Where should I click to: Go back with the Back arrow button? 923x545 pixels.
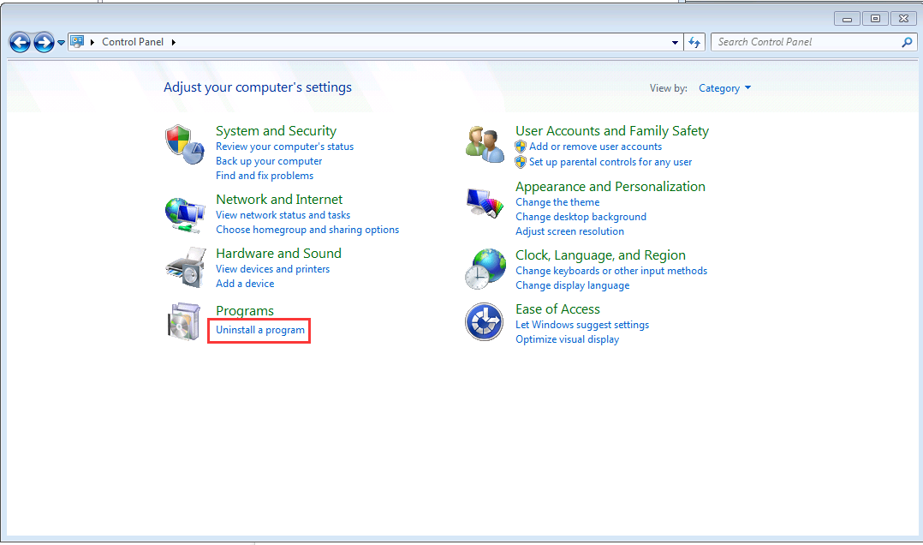(20, 43)
